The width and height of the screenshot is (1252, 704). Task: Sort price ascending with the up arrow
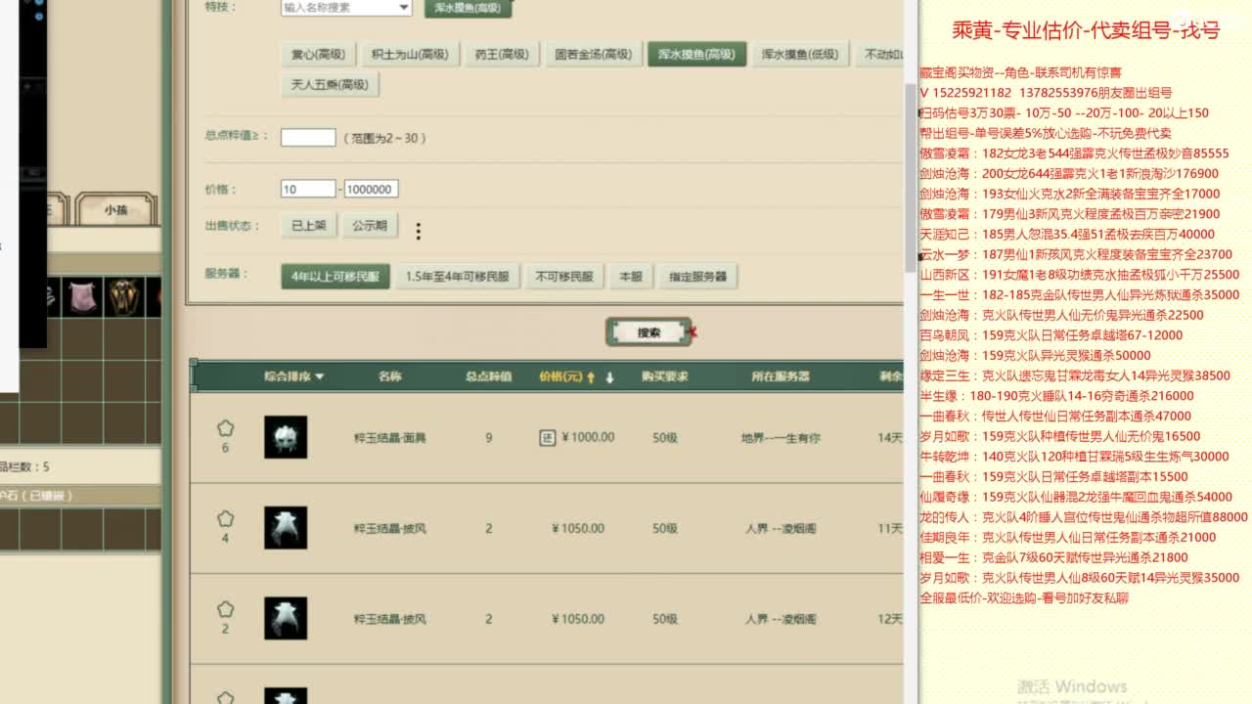tap(591, 377)
